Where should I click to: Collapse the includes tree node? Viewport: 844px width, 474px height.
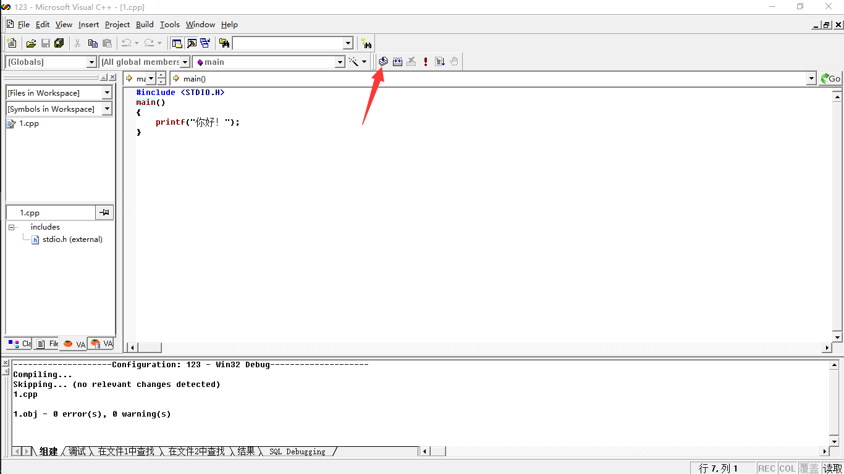tap(12, 227)
